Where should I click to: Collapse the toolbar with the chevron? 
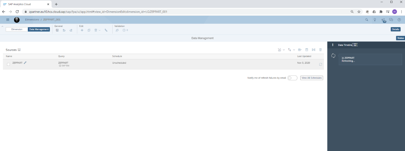click(3, 26)
